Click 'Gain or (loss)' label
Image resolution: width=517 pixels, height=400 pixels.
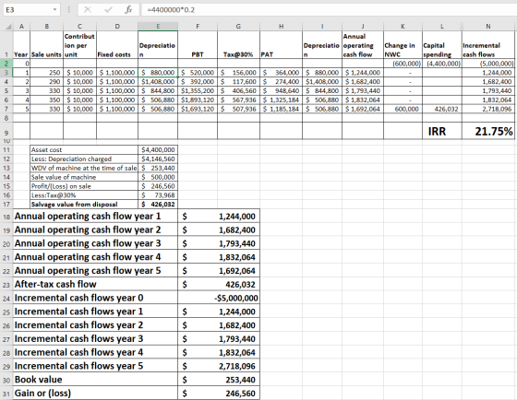click(95, 393)
